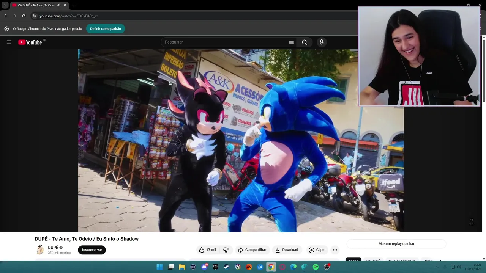The height and width of the screenshot is (273, 486).
Task: Dislike the video with thumbs-down icon
Action: (226, 250)
